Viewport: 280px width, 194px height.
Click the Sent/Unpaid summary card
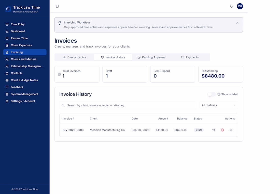[173, 74]
